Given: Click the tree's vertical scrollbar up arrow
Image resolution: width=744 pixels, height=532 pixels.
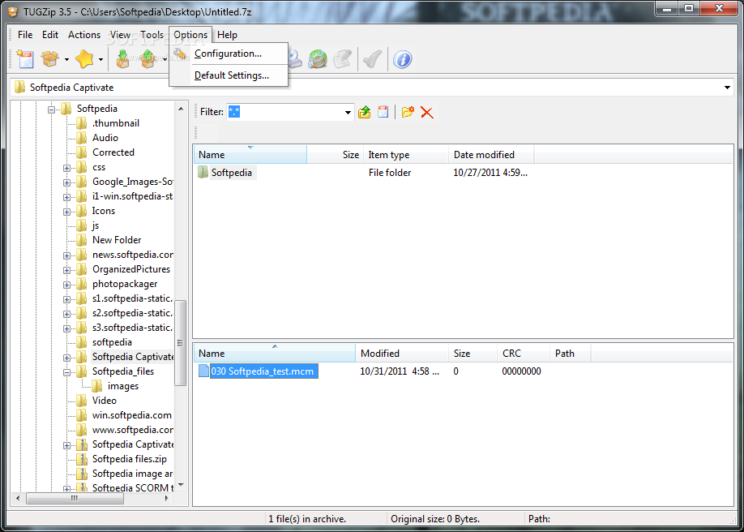Looking at the screenshot, I should click(x=181, y=109).
